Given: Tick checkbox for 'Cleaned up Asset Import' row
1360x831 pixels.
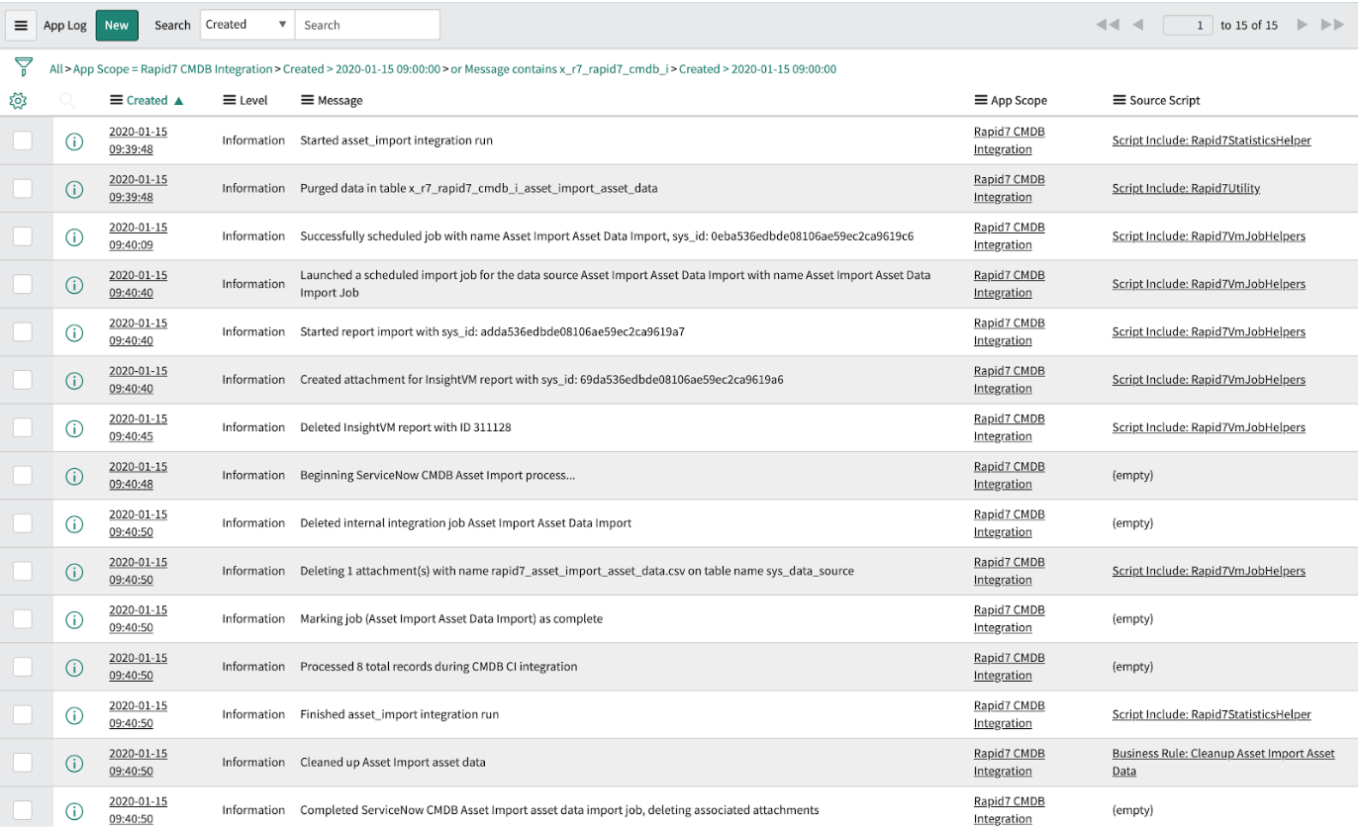Looking at the screenshot, I should click(23, 763).
